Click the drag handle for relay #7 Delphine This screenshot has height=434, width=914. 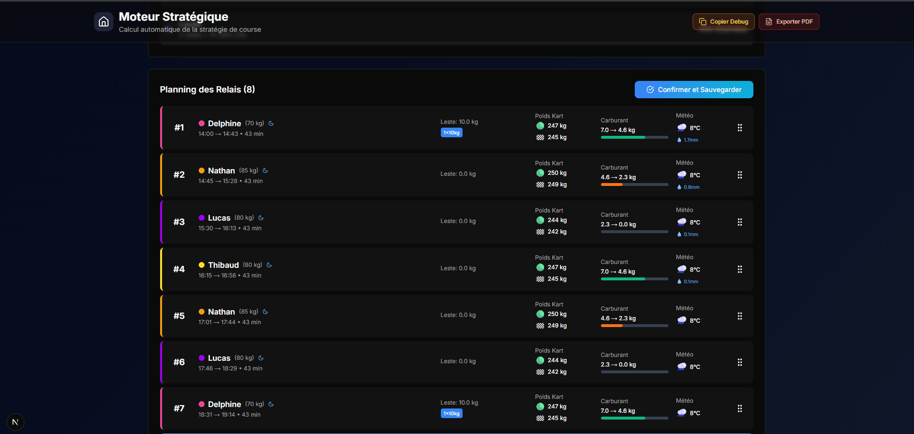tap(740, 408)
